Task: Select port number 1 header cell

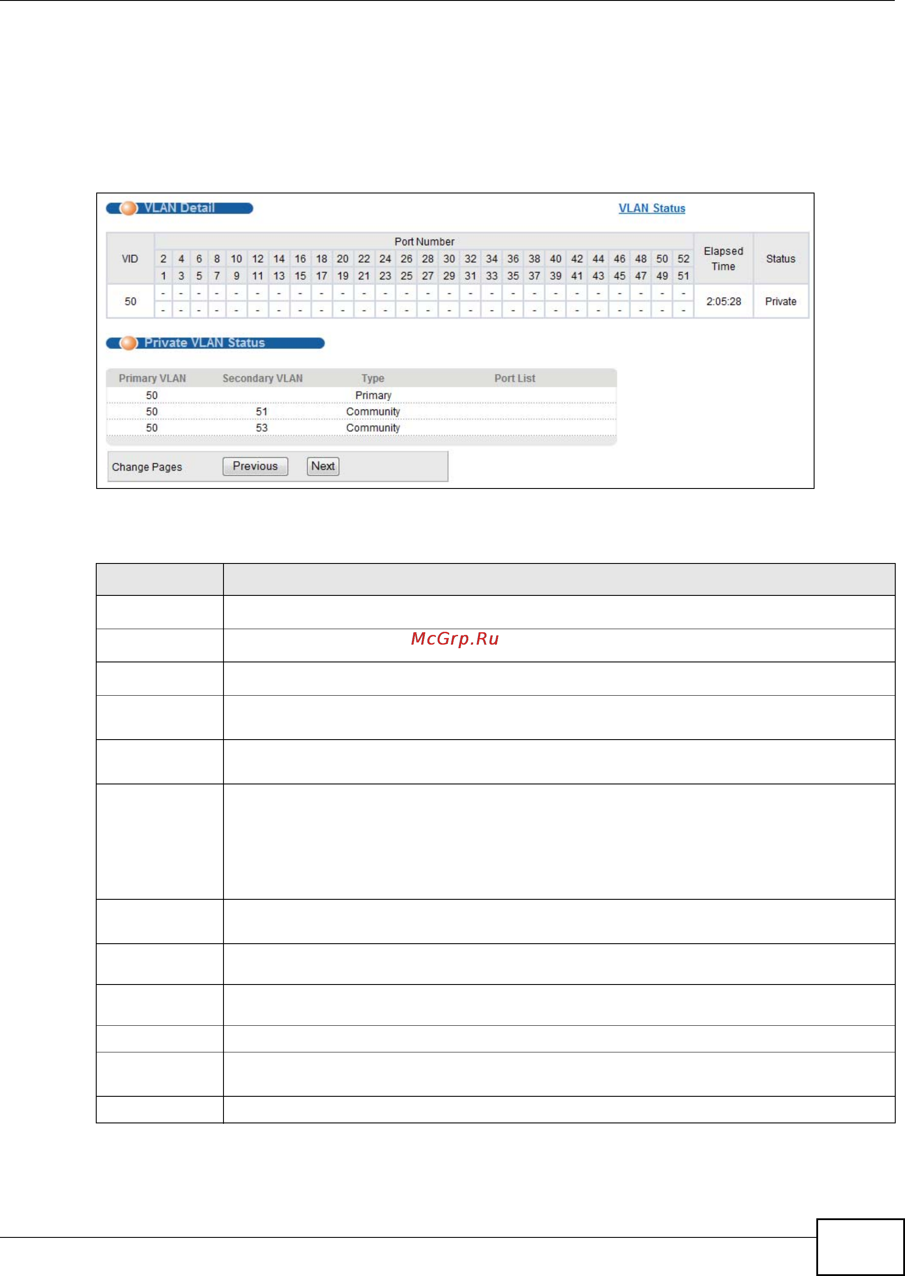Action: click(x=163, y=276)
